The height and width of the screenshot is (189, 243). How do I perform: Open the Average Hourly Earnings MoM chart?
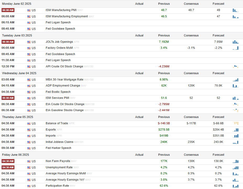pyautogui.click(x=235, y=174)
